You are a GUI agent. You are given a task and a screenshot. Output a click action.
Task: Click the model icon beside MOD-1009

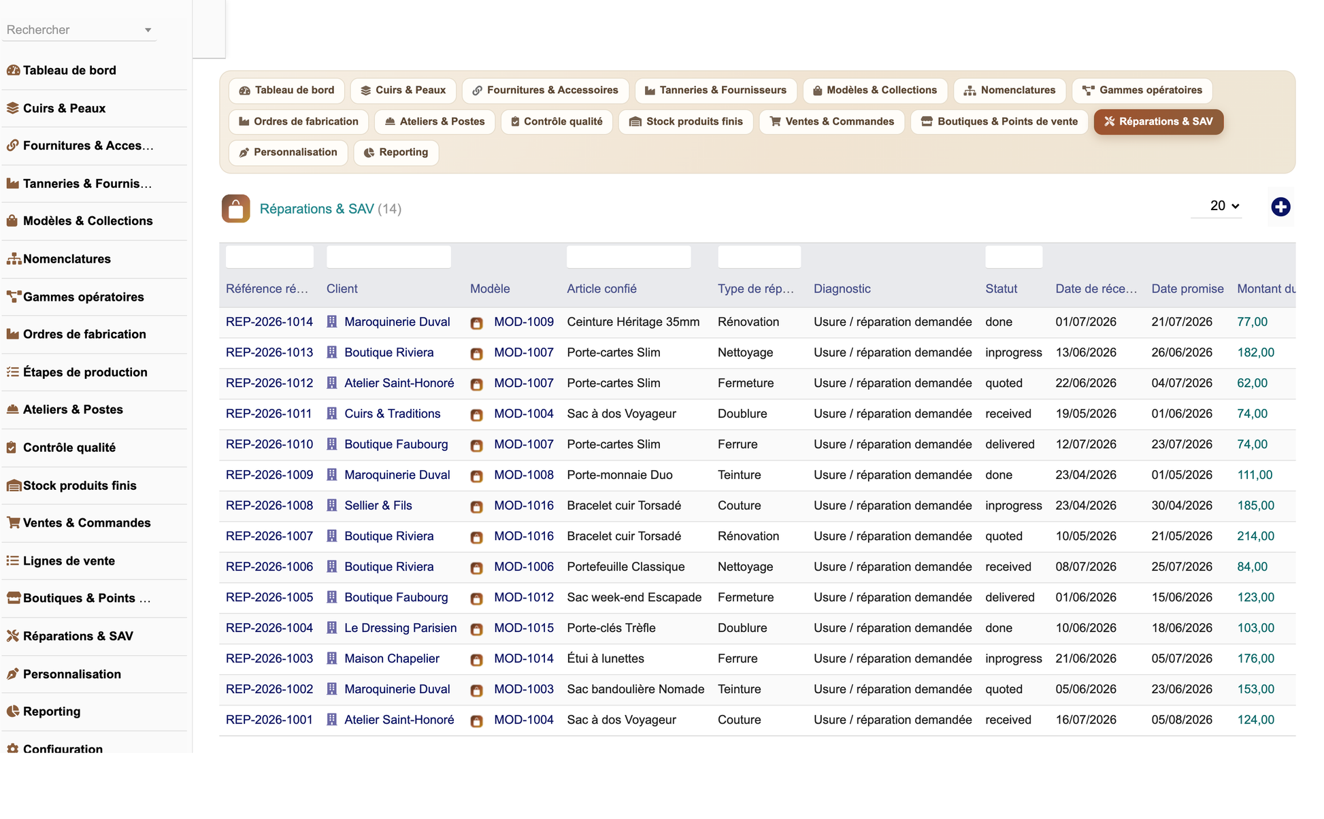[x=477, y=323]
